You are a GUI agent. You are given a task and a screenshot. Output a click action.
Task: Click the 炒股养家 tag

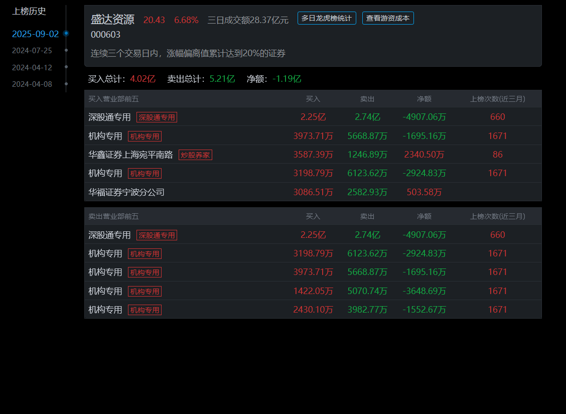(x=195, y=155)
